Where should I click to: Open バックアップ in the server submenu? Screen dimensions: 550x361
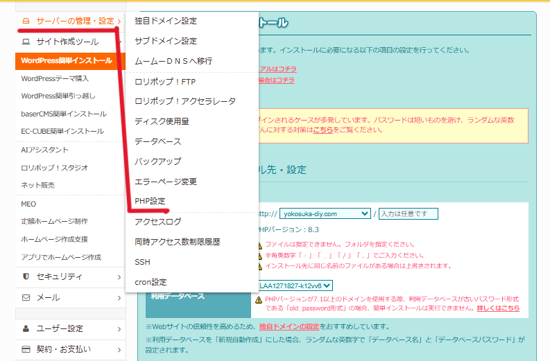coord(157,161)
